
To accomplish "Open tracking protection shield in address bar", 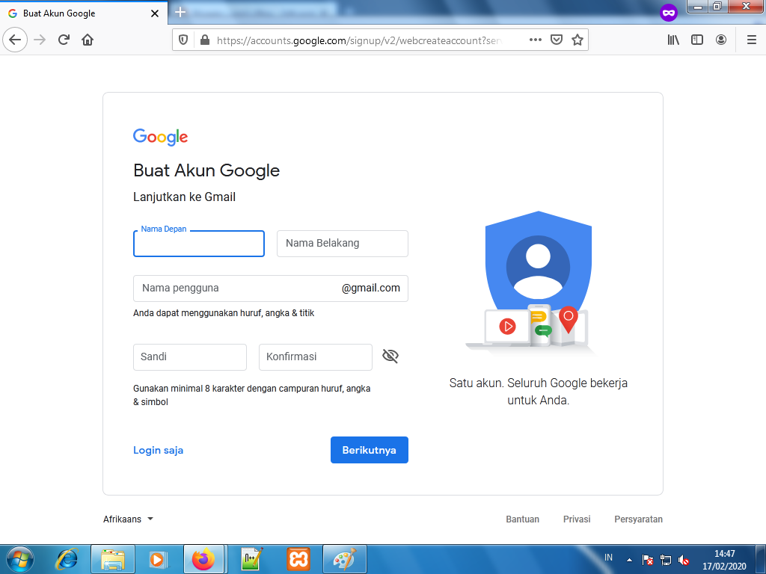I will [183, 40].
